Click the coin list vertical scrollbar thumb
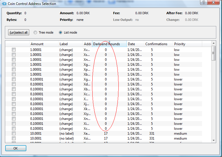This screenshot has height=157, width=222. [x=214, y=53]
